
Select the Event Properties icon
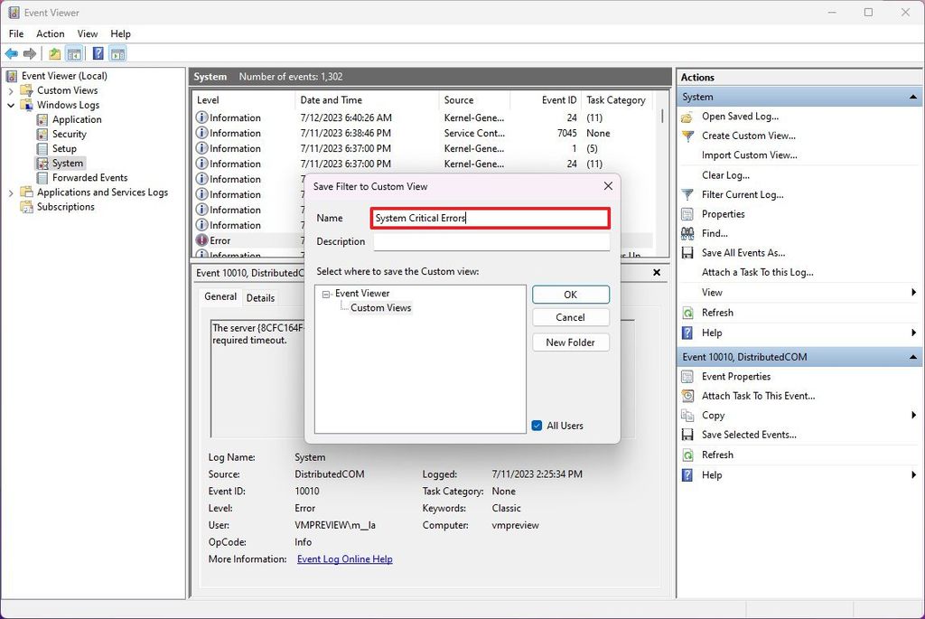[689, 376]
